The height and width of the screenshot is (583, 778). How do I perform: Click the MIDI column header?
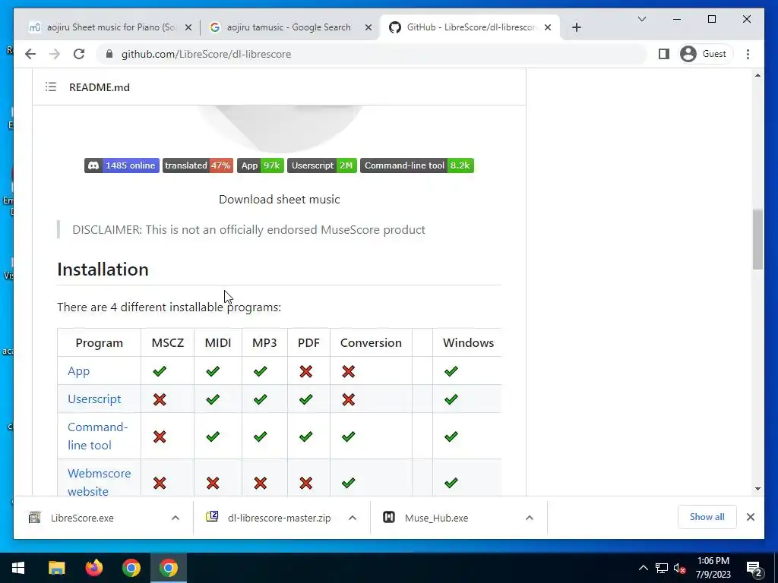click(218, 343)
